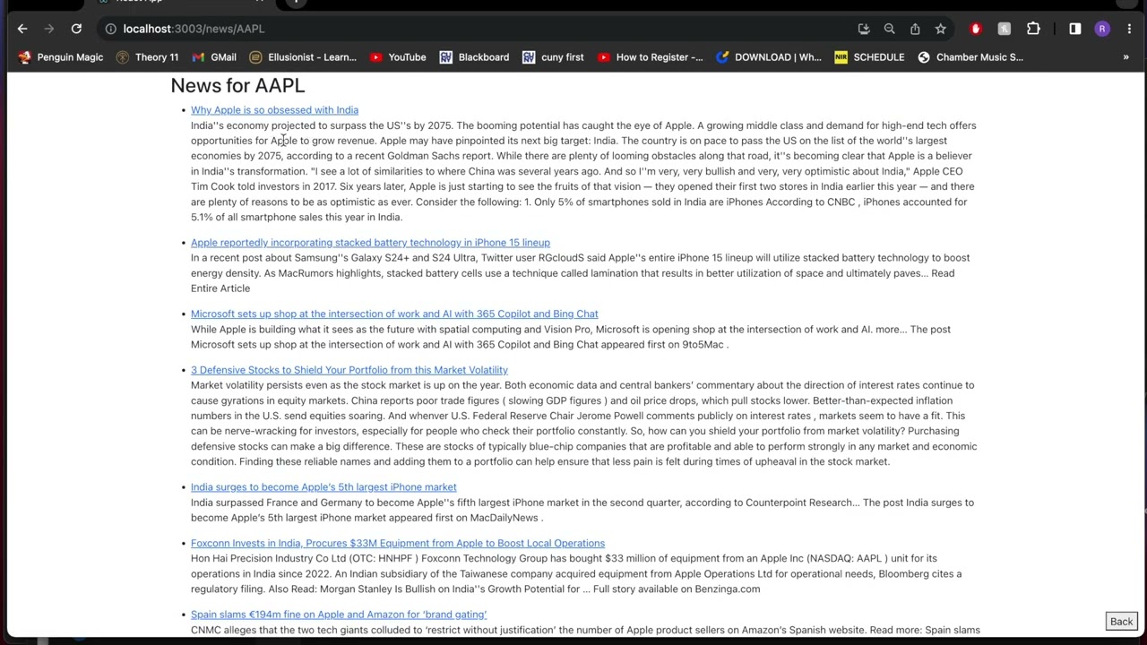Open stacked battery technology iPhone 15 article
The image size is (1147, 645).
click(x=370, y=243)
